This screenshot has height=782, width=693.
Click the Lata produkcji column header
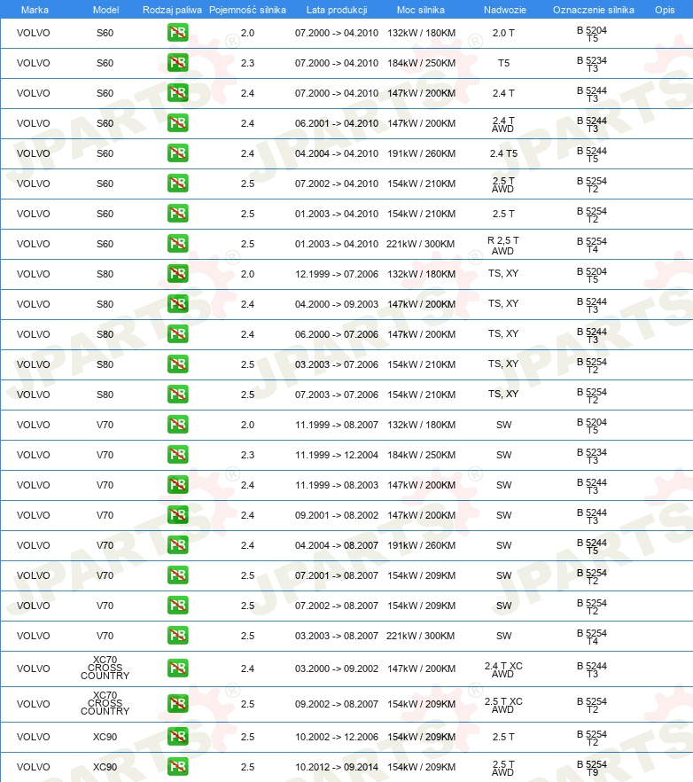337,10
